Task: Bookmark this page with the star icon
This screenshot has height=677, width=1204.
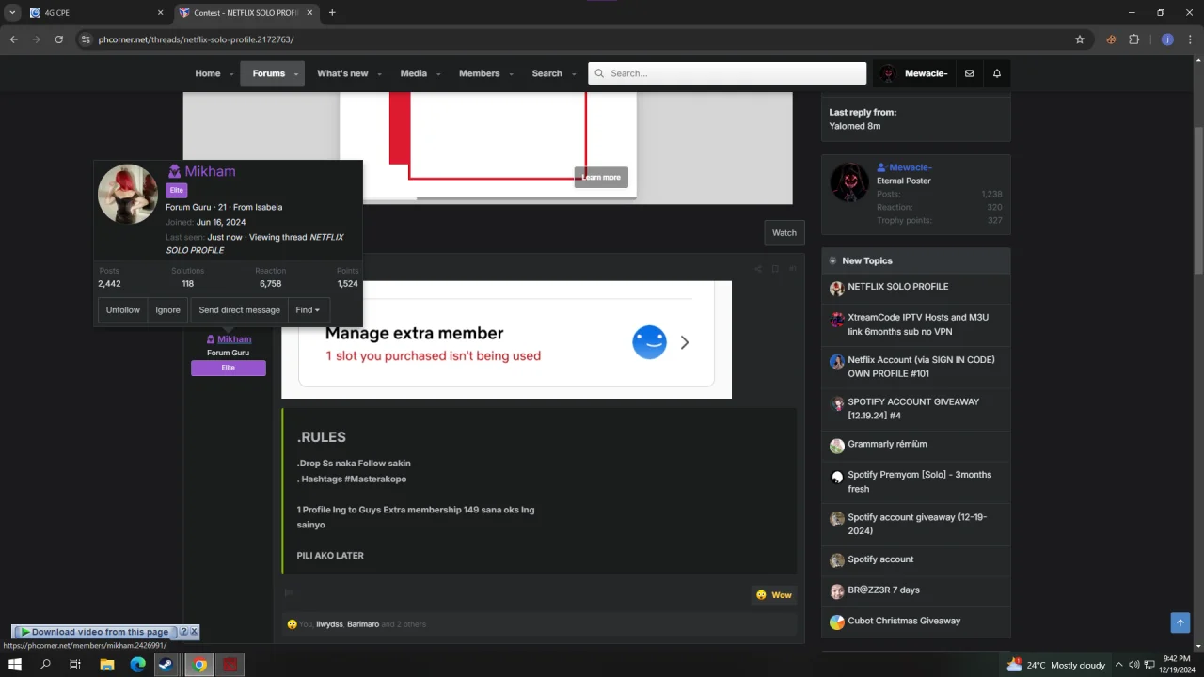Action: point(1080,39)
